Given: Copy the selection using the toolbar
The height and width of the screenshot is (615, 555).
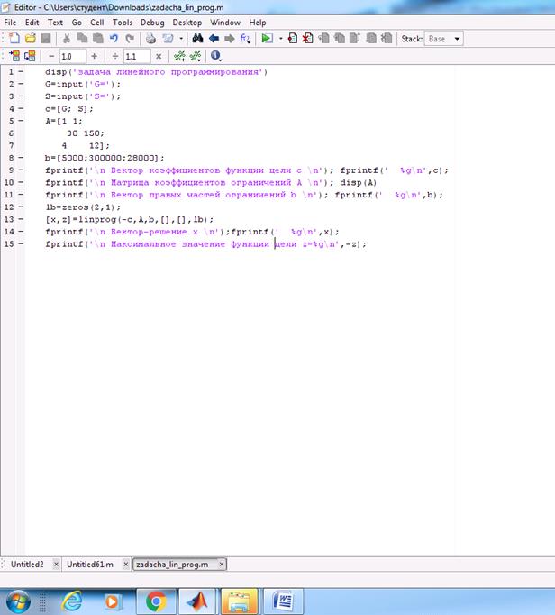Looking at the screenshot, I should pos(82,39).
